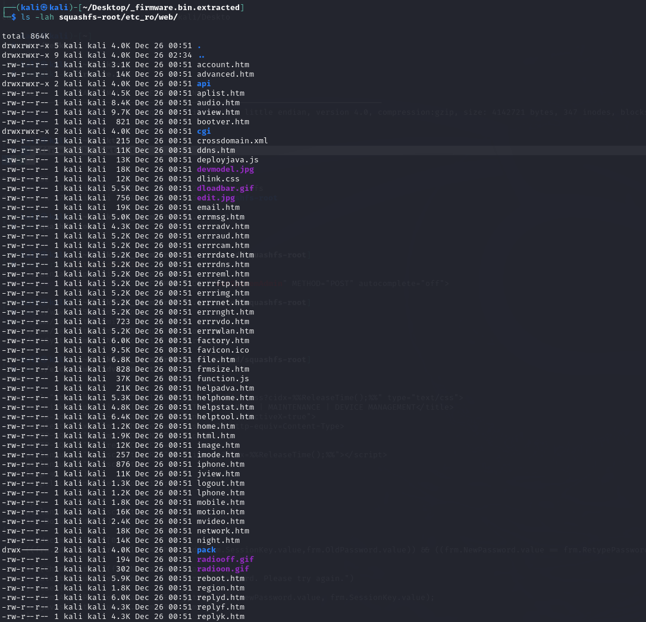Click replyk.htm filename
Viewport: 646px width, 622px height.
pyautogui.click(x=221, y=616)
